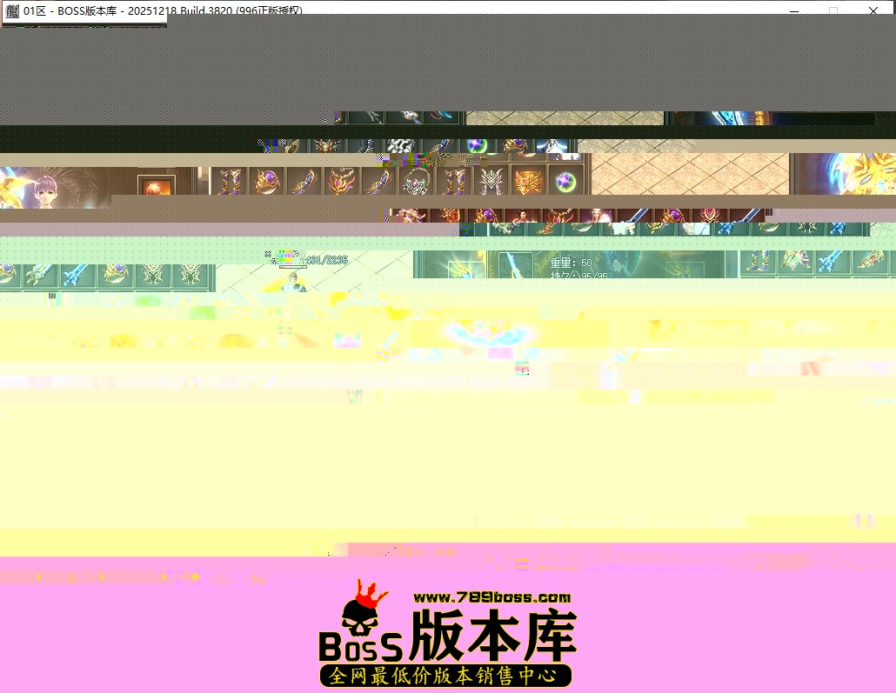Image resolution: width=896 pixels, height=693 pixels.
Task: Click the orange glowing item slot
Action: click(x=156, y=186)
